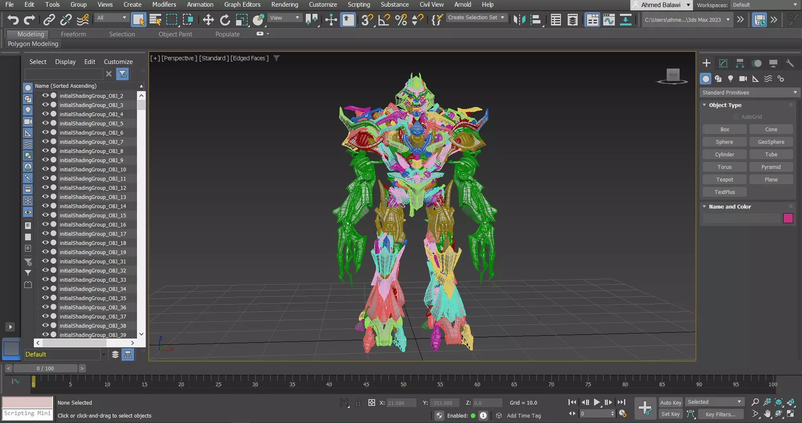This screenshot has width=802, height=423.
Task: Click the Undo arrow icon
Action: click(13, 20)
